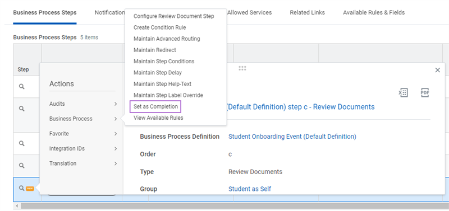Switch to Business Process Steps tab

(x=45, y=12)
